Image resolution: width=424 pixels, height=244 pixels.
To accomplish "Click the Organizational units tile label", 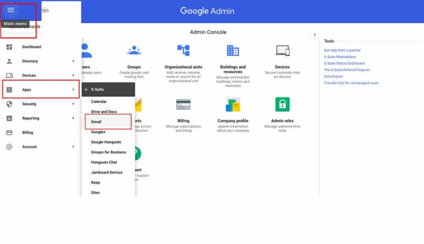I will pos(183,67).
